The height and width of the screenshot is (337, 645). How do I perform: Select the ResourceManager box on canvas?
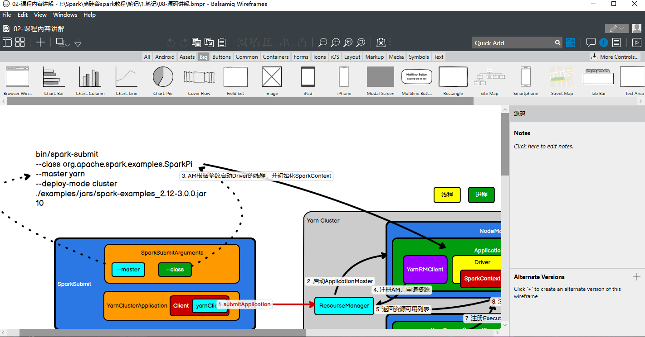[345, 306]
